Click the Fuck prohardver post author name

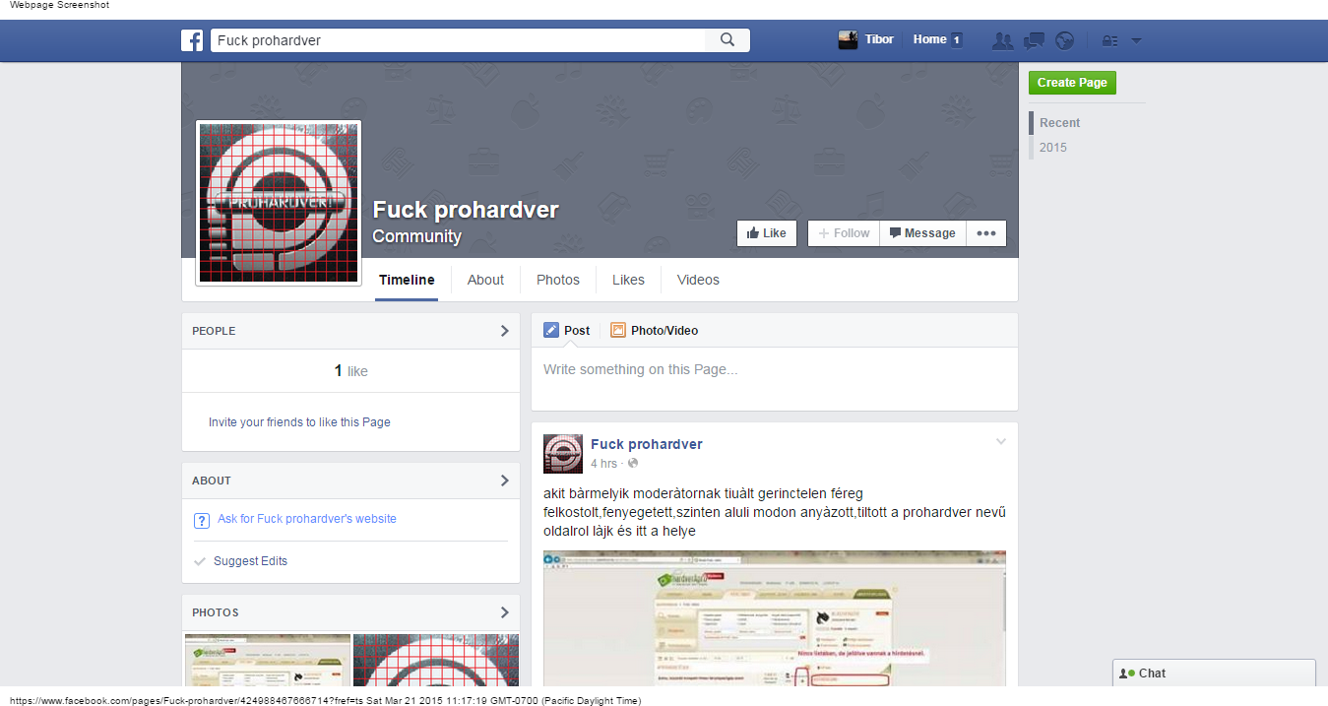click(647, 444)
